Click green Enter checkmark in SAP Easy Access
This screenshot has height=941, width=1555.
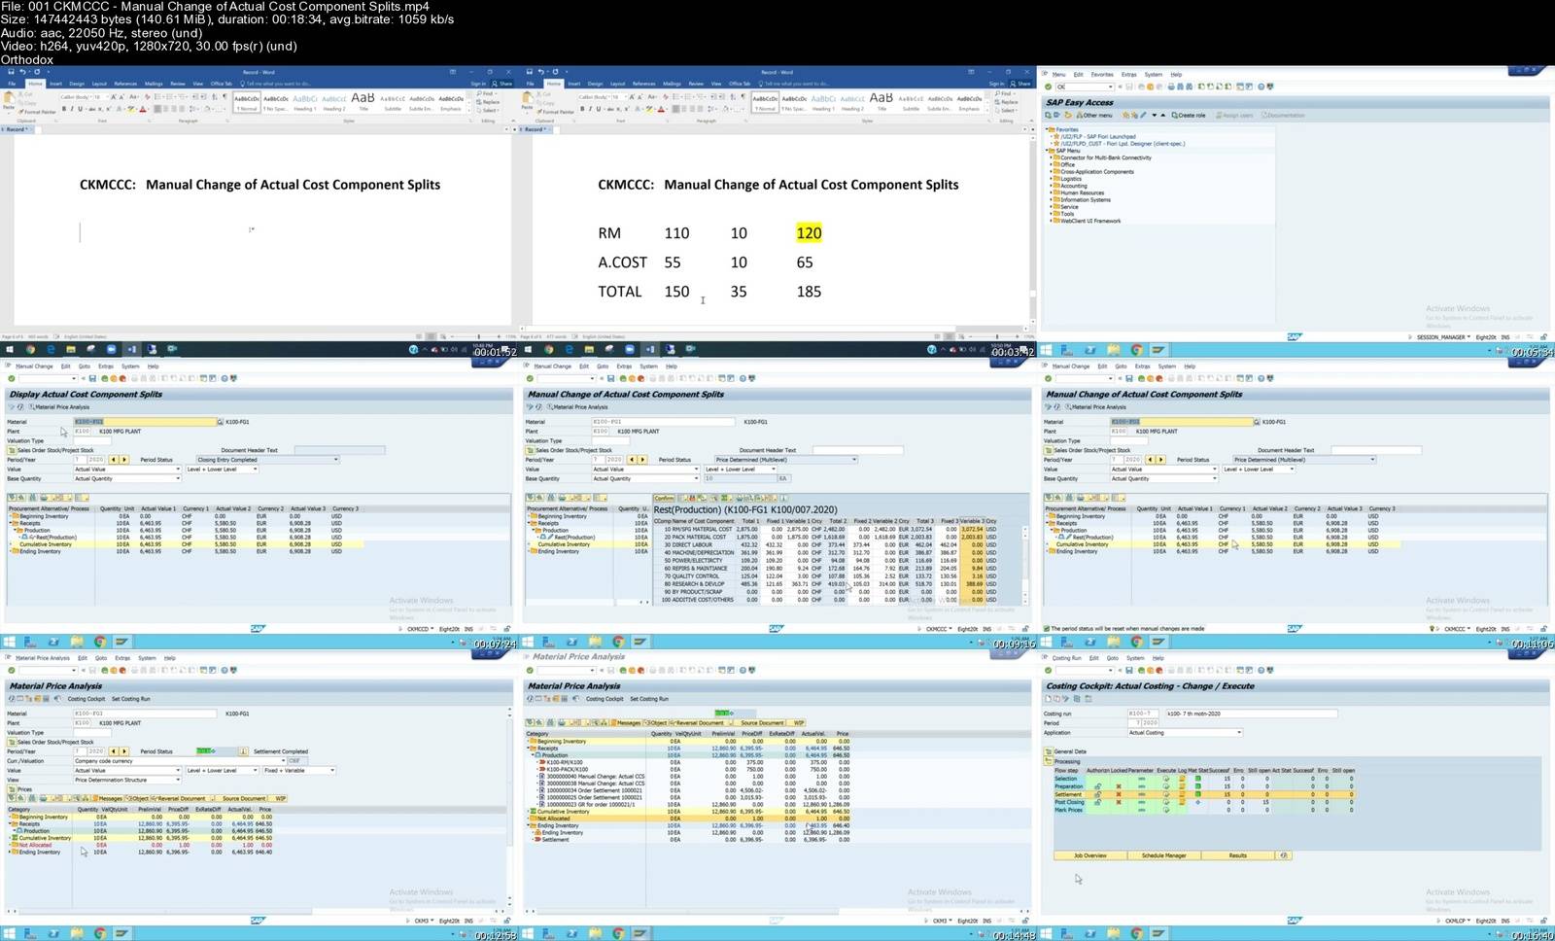(1049, 87)
